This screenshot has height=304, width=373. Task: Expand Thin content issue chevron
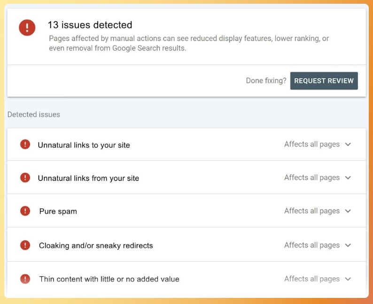348,279
